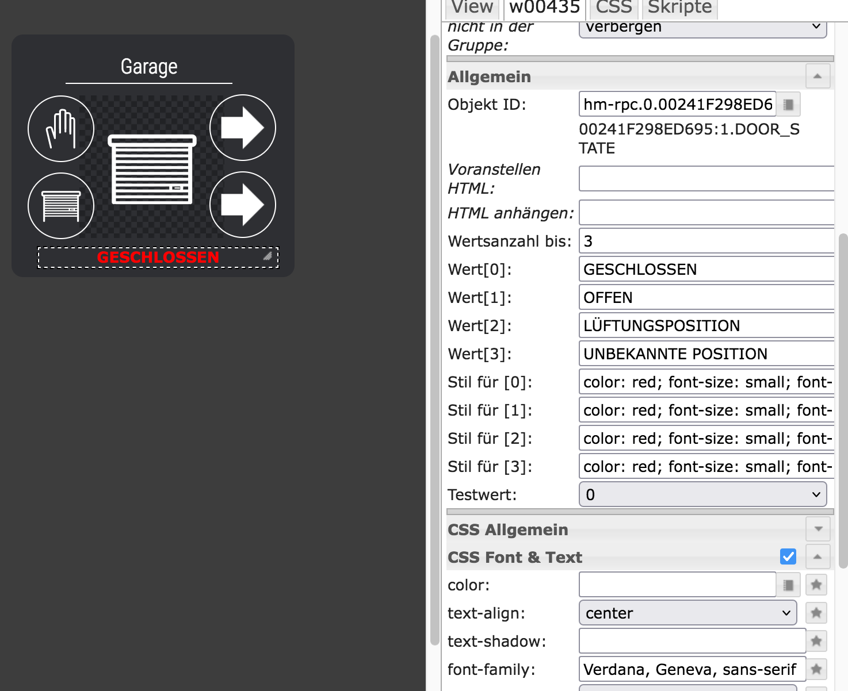Expand the CSS Allgemein section

[x=818, y=529]
